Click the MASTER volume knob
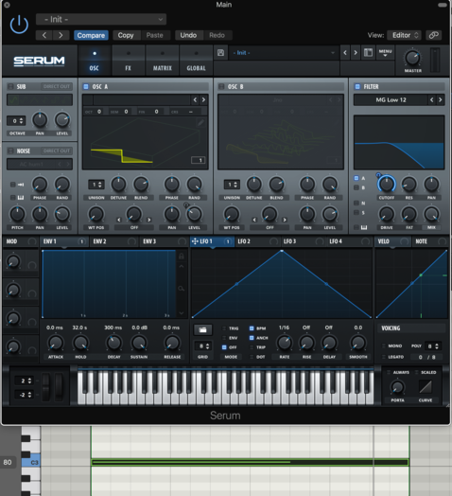 pos(412,58)
